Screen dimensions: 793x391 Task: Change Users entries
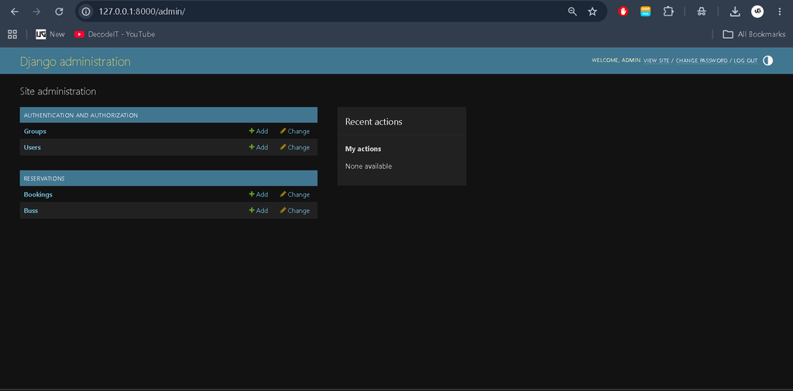point(295,147)
